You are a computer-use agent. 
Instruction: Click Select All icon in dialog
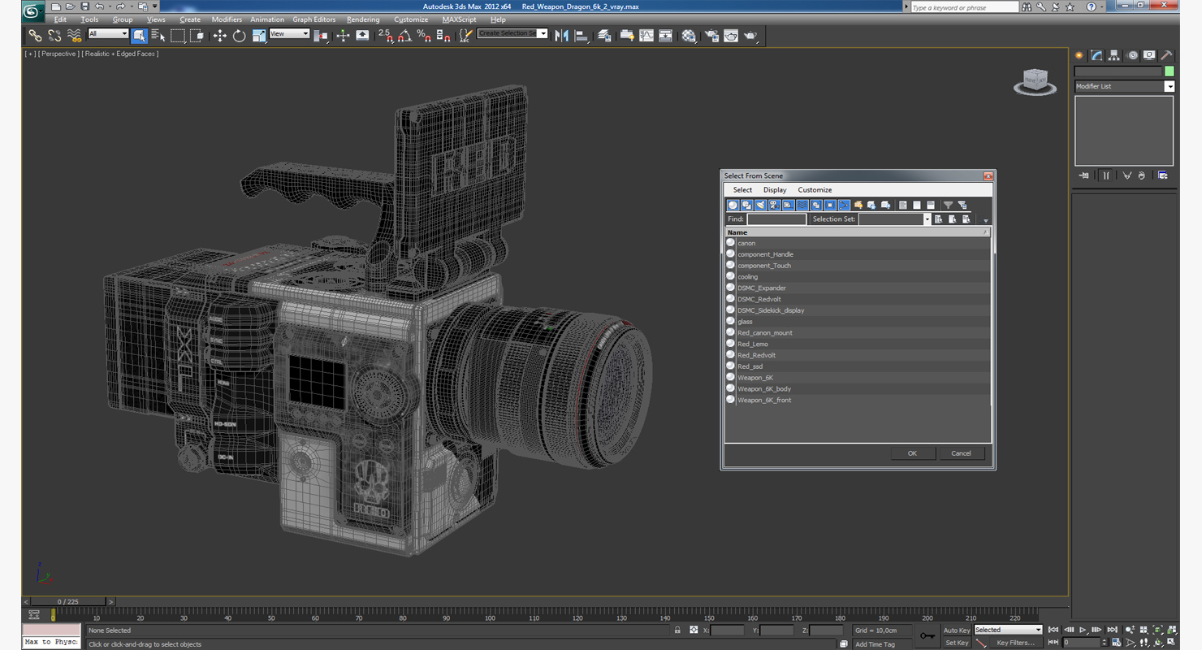(x=902, y=206)
